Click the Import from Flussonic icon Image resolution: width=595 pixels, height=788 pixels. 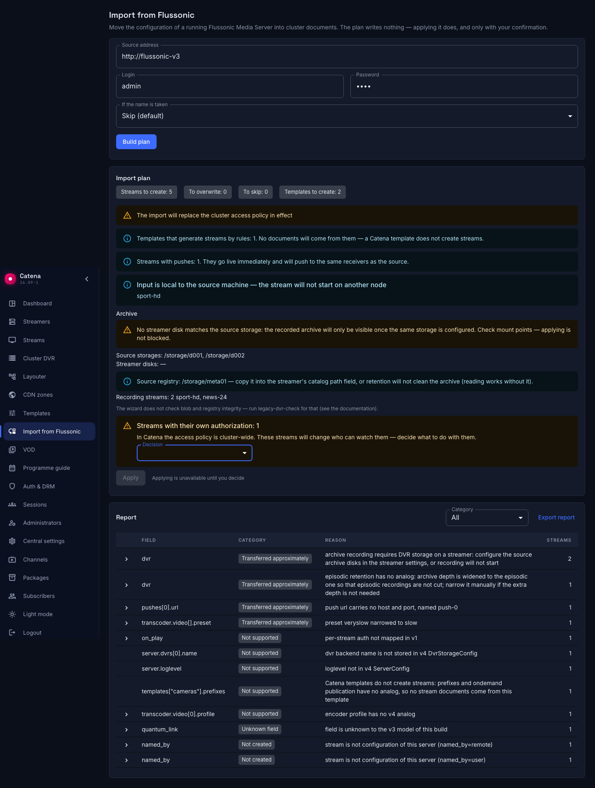12,431
